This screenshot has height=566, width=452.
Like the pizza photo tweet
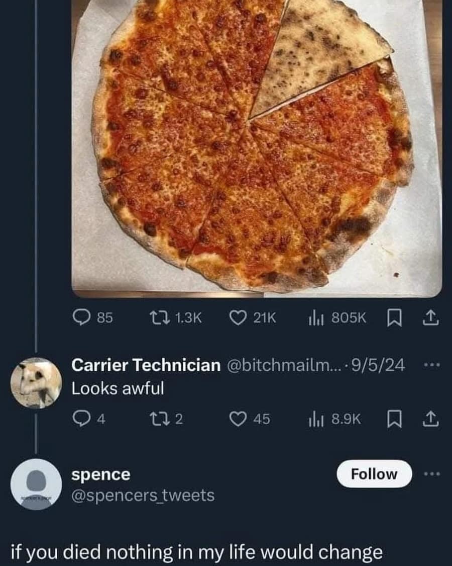238,318
